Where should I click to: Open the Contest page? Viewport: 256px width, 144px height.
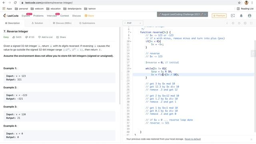click(64, 16)
